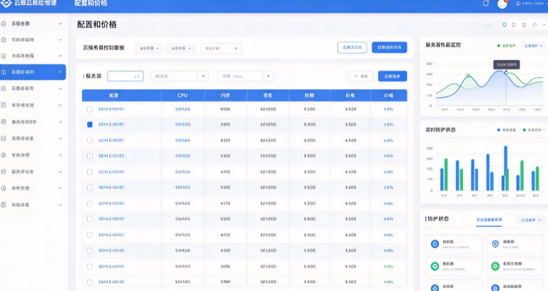
Task: Uncheck the selected blue checkbox in the table
Action: click(x=90, y=124)
